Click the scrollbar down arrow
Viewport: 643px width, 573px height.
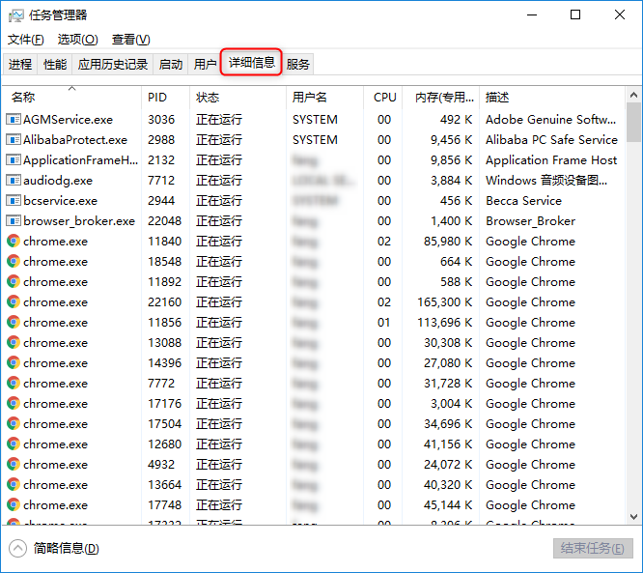(633, 517)
